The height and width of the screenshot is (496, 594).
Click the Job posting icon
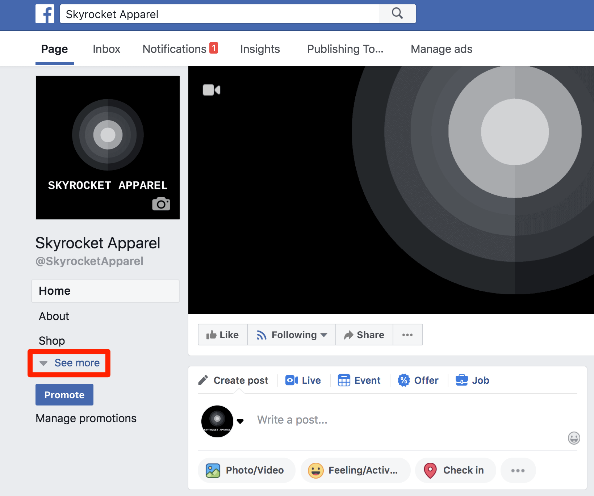(462, 380)
